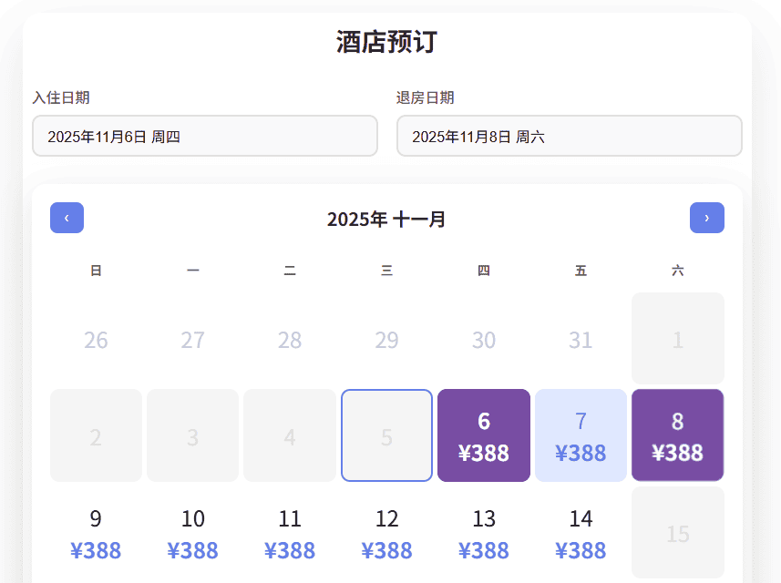Click the next month arrow

pos(707,218)
